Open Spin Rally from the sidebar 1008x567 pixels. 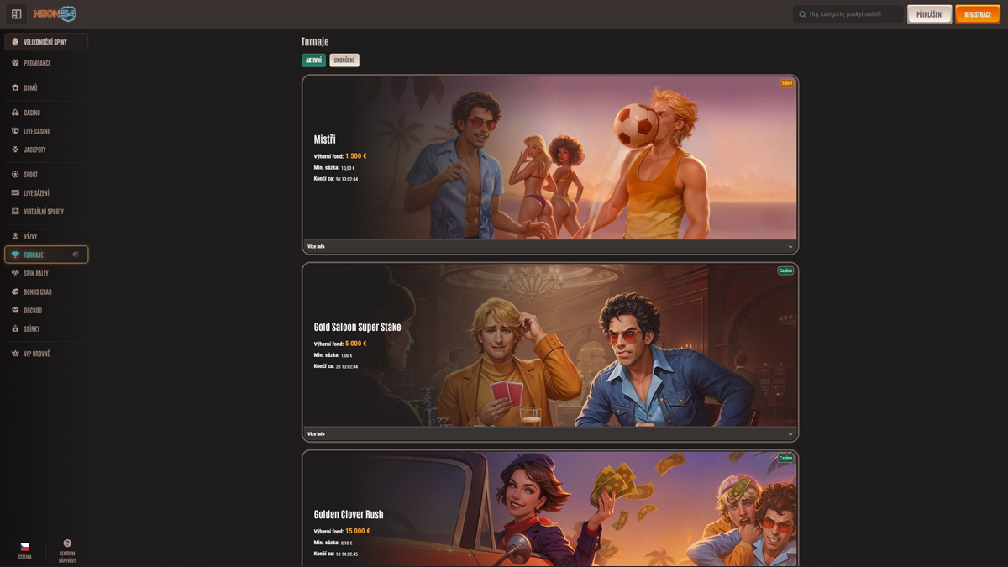pos(35,274)
